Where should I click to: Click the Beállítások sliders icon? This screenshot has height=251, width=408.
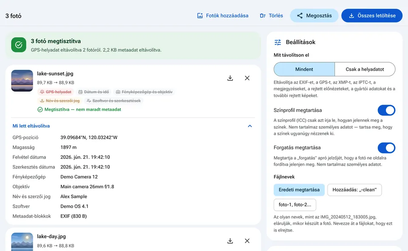[278, 42]
